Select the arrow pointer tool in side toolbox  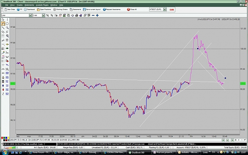pyautogui.click(x=3, y=19)
